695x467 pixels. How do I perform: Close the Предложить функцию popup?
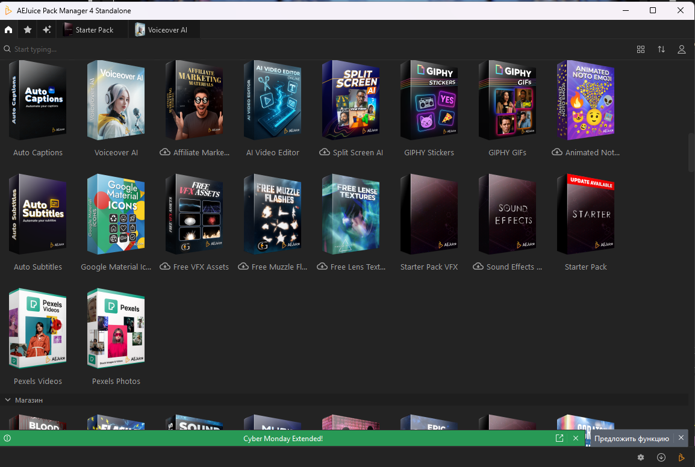tap(681, 438)
